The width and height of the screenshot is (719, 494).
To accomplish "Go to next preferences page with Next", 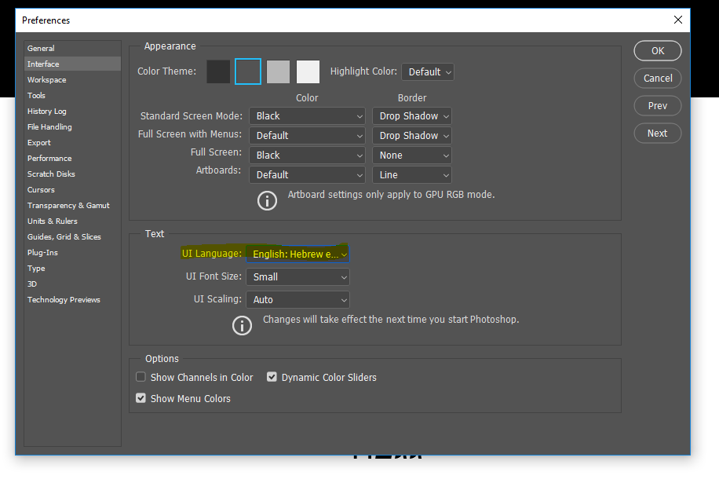I will (x=658, y=134).
